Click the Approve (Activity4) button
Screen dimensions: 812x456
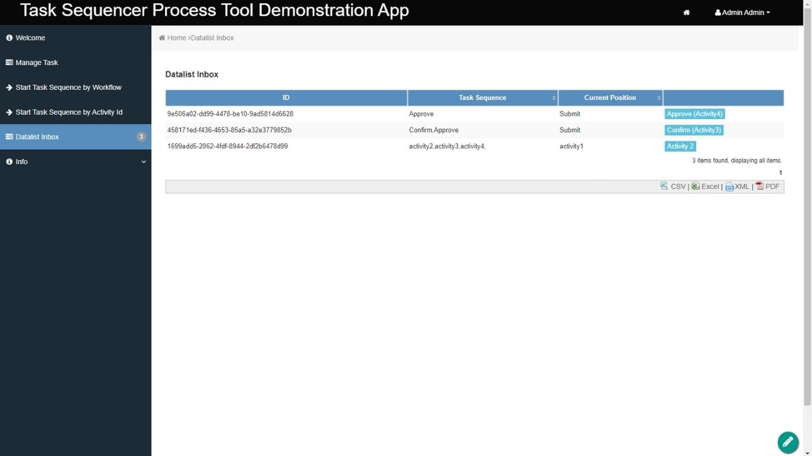694,114
